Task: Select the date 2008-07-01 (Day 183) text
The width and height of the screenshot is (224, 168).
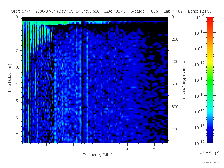Action: coord(55,11)
